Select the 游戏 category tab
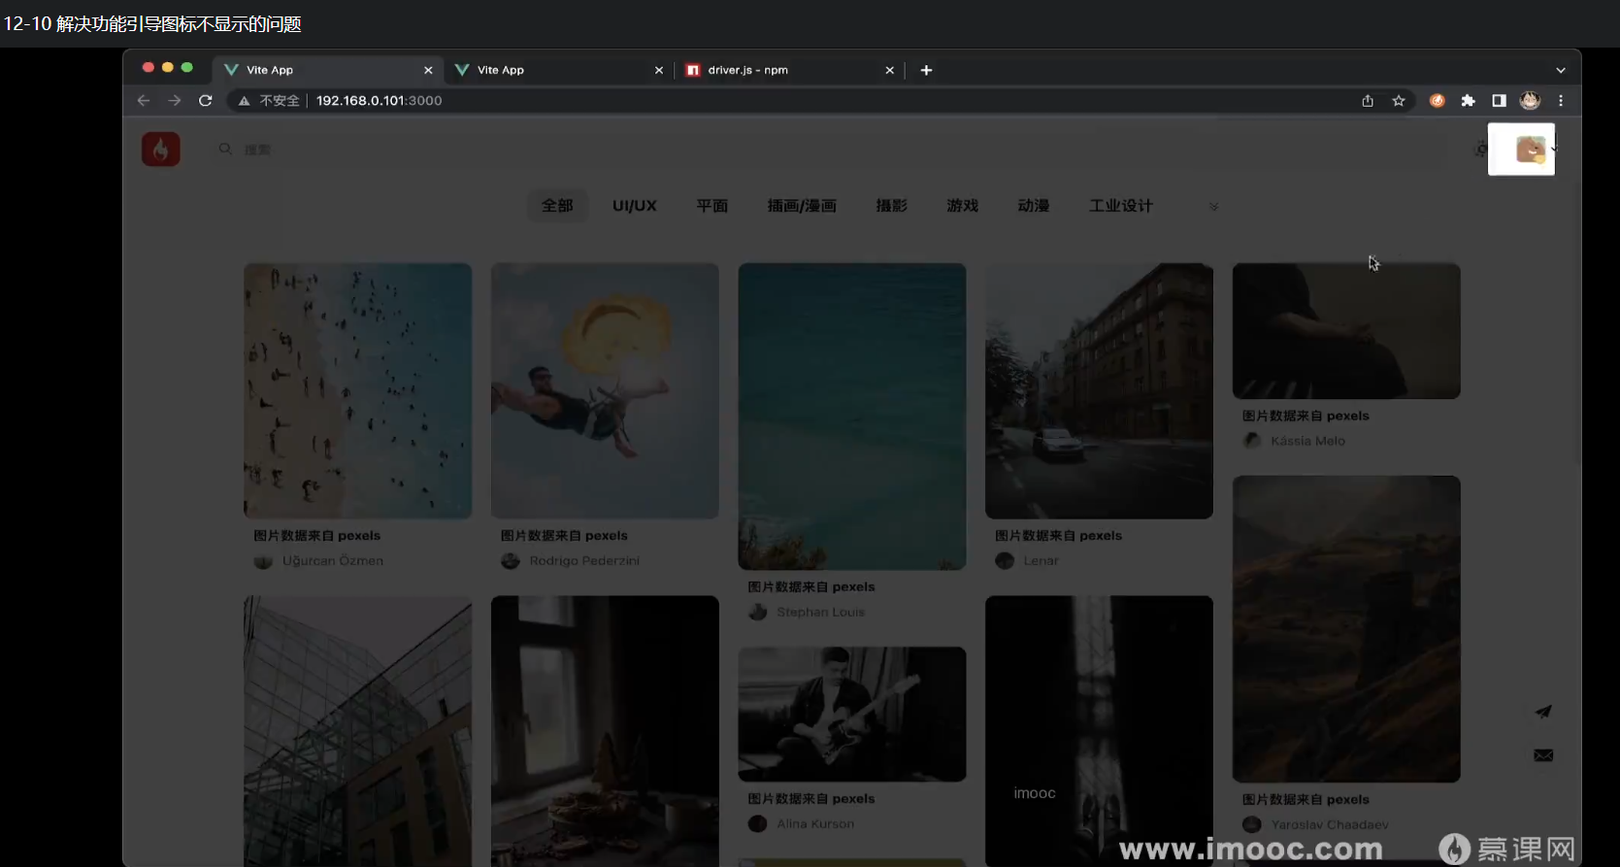This screenshot has width=1620, height=867. pos(962,206)
